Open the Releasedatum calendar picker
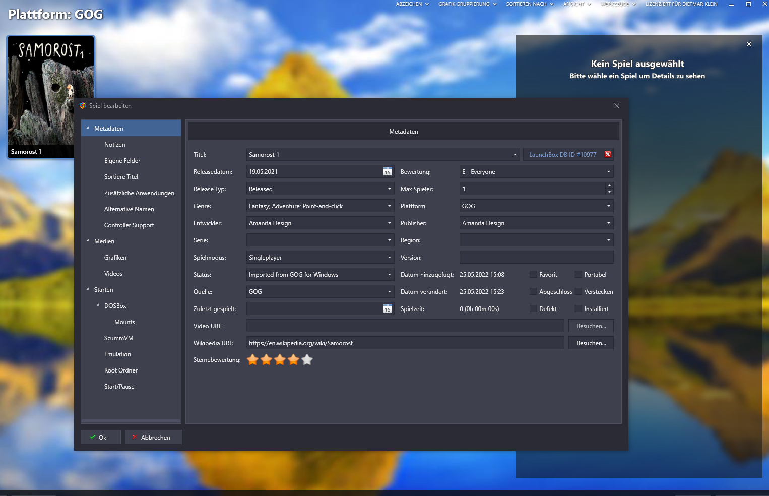 387,172
